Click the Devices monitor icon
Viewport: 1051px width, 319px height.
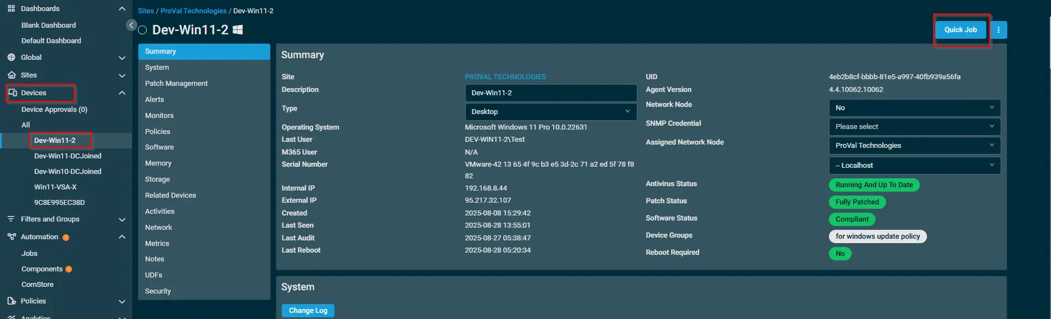click(x=12, y=92)
